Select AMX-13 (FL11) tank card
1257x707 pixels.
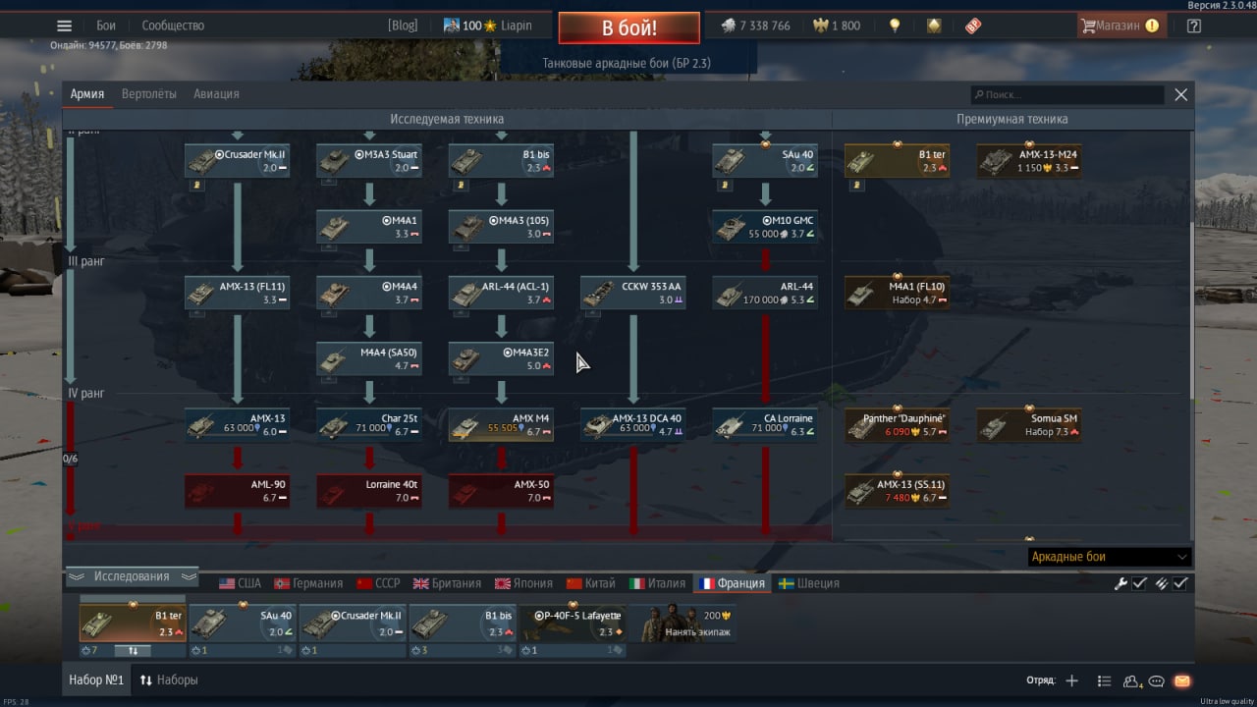[x=237, y=293]
